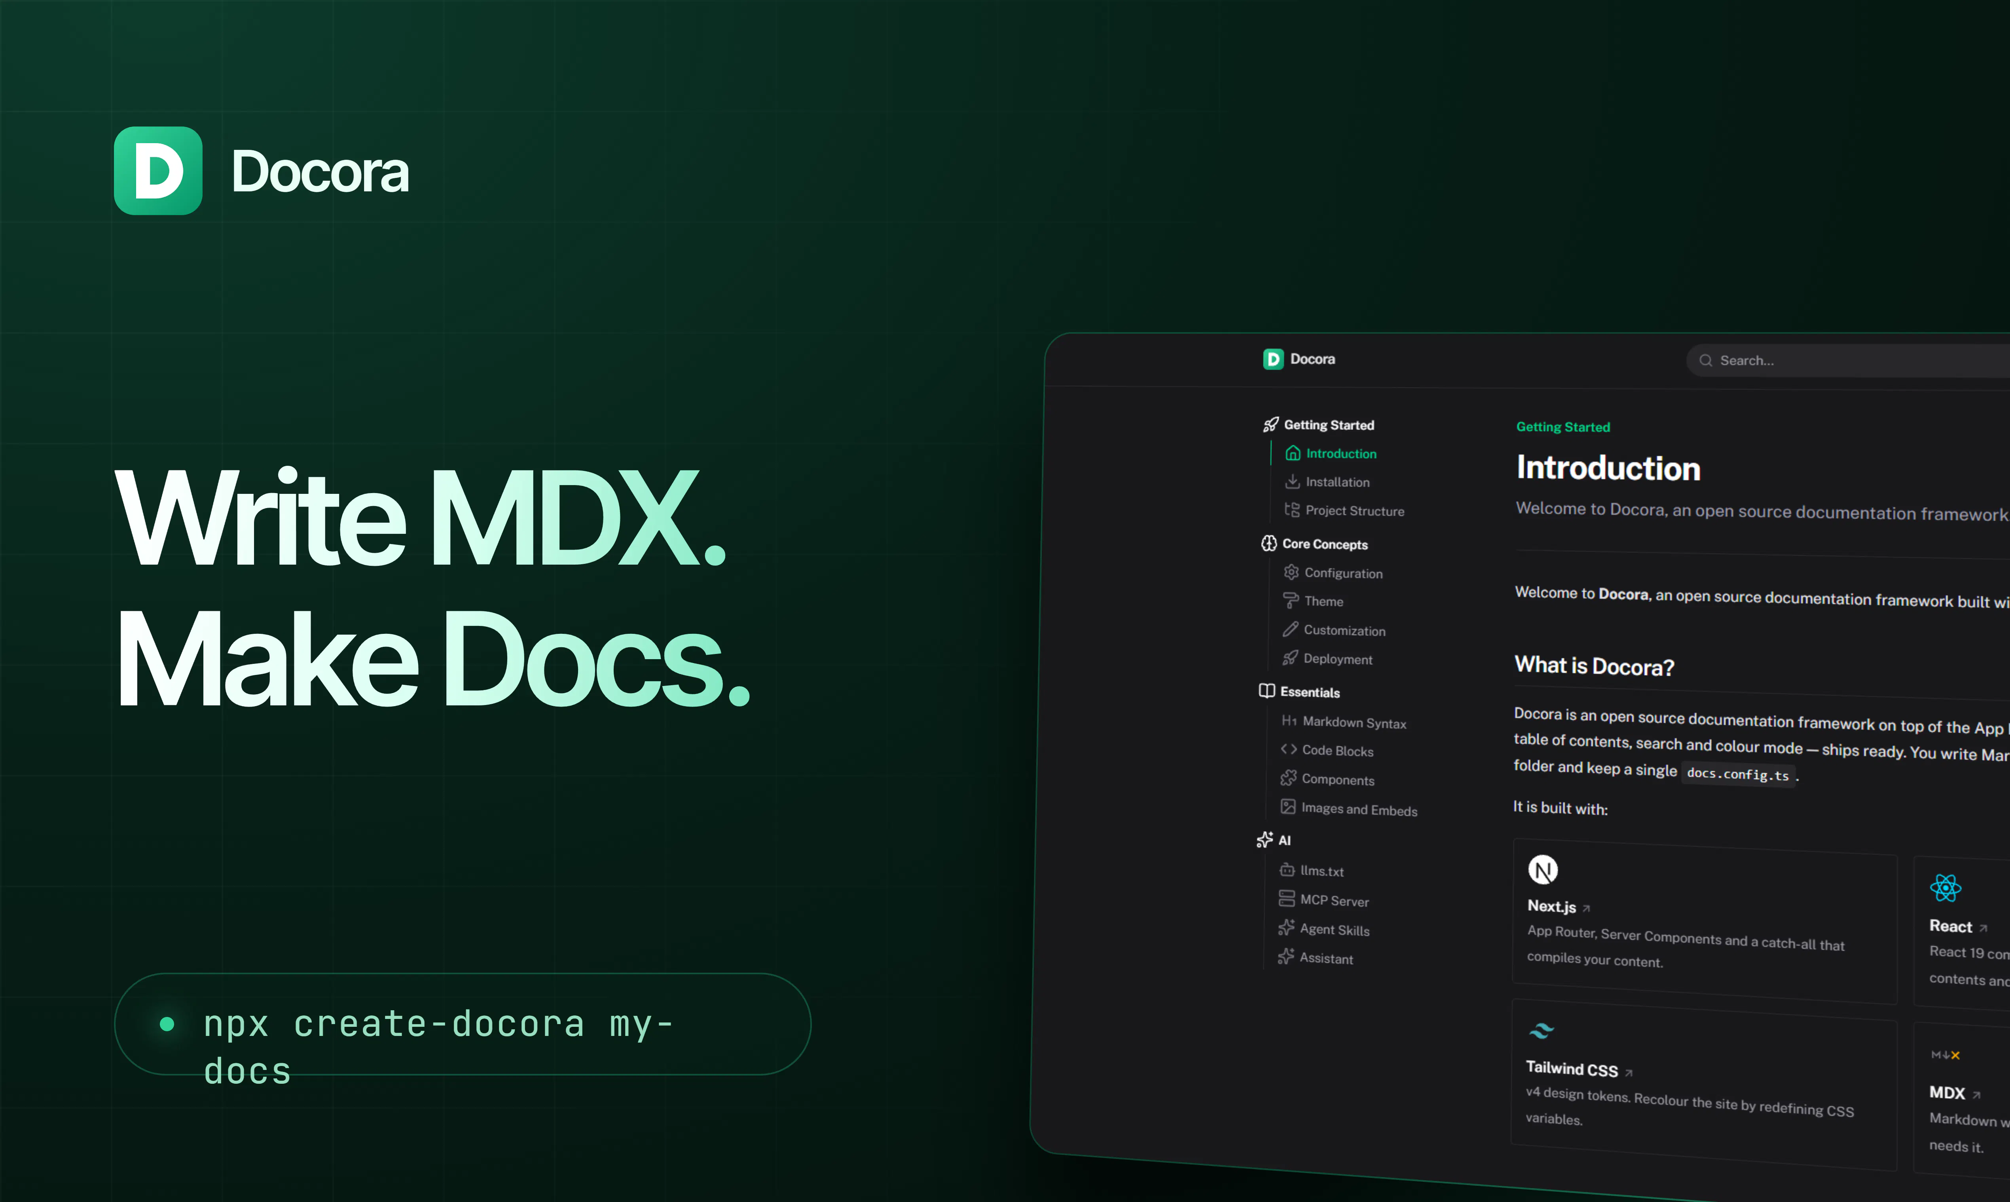
Task: Click the large green Docora logo icon
Action: click(x=158, y=171)
